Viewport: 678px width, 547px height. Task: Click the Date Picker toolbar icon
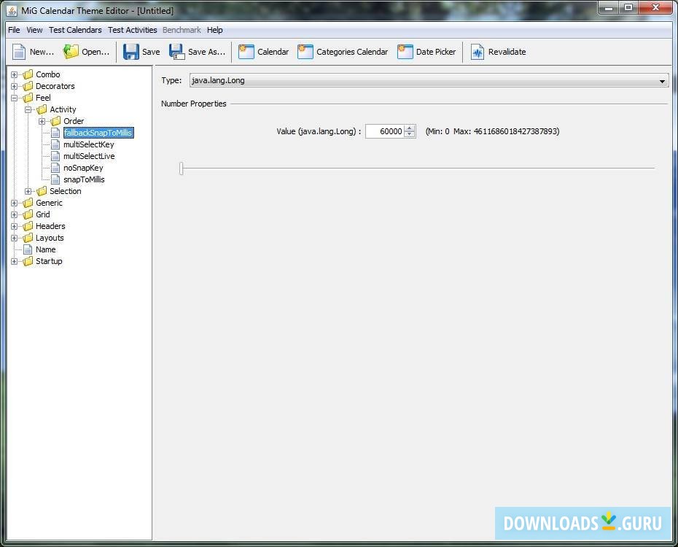click(405, 52)
